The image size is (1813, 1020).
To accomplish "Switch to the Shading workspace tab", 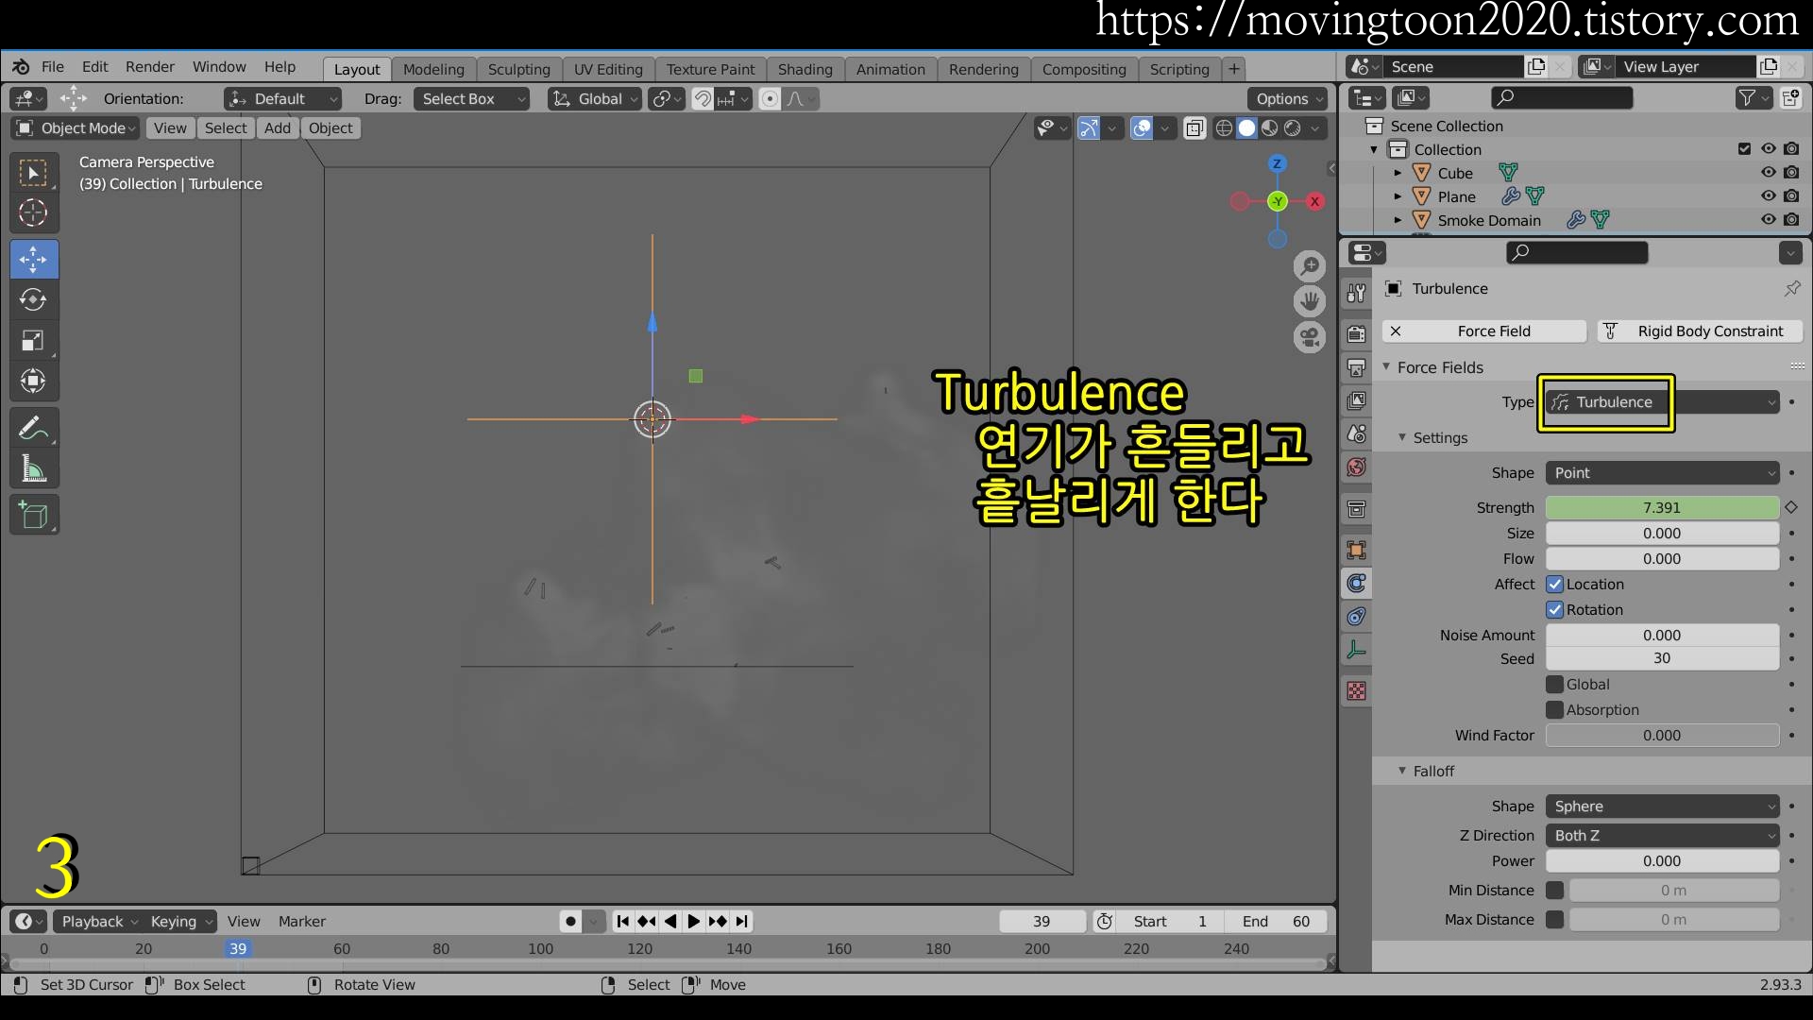I will pyautogui.click(x=805, y=69).
